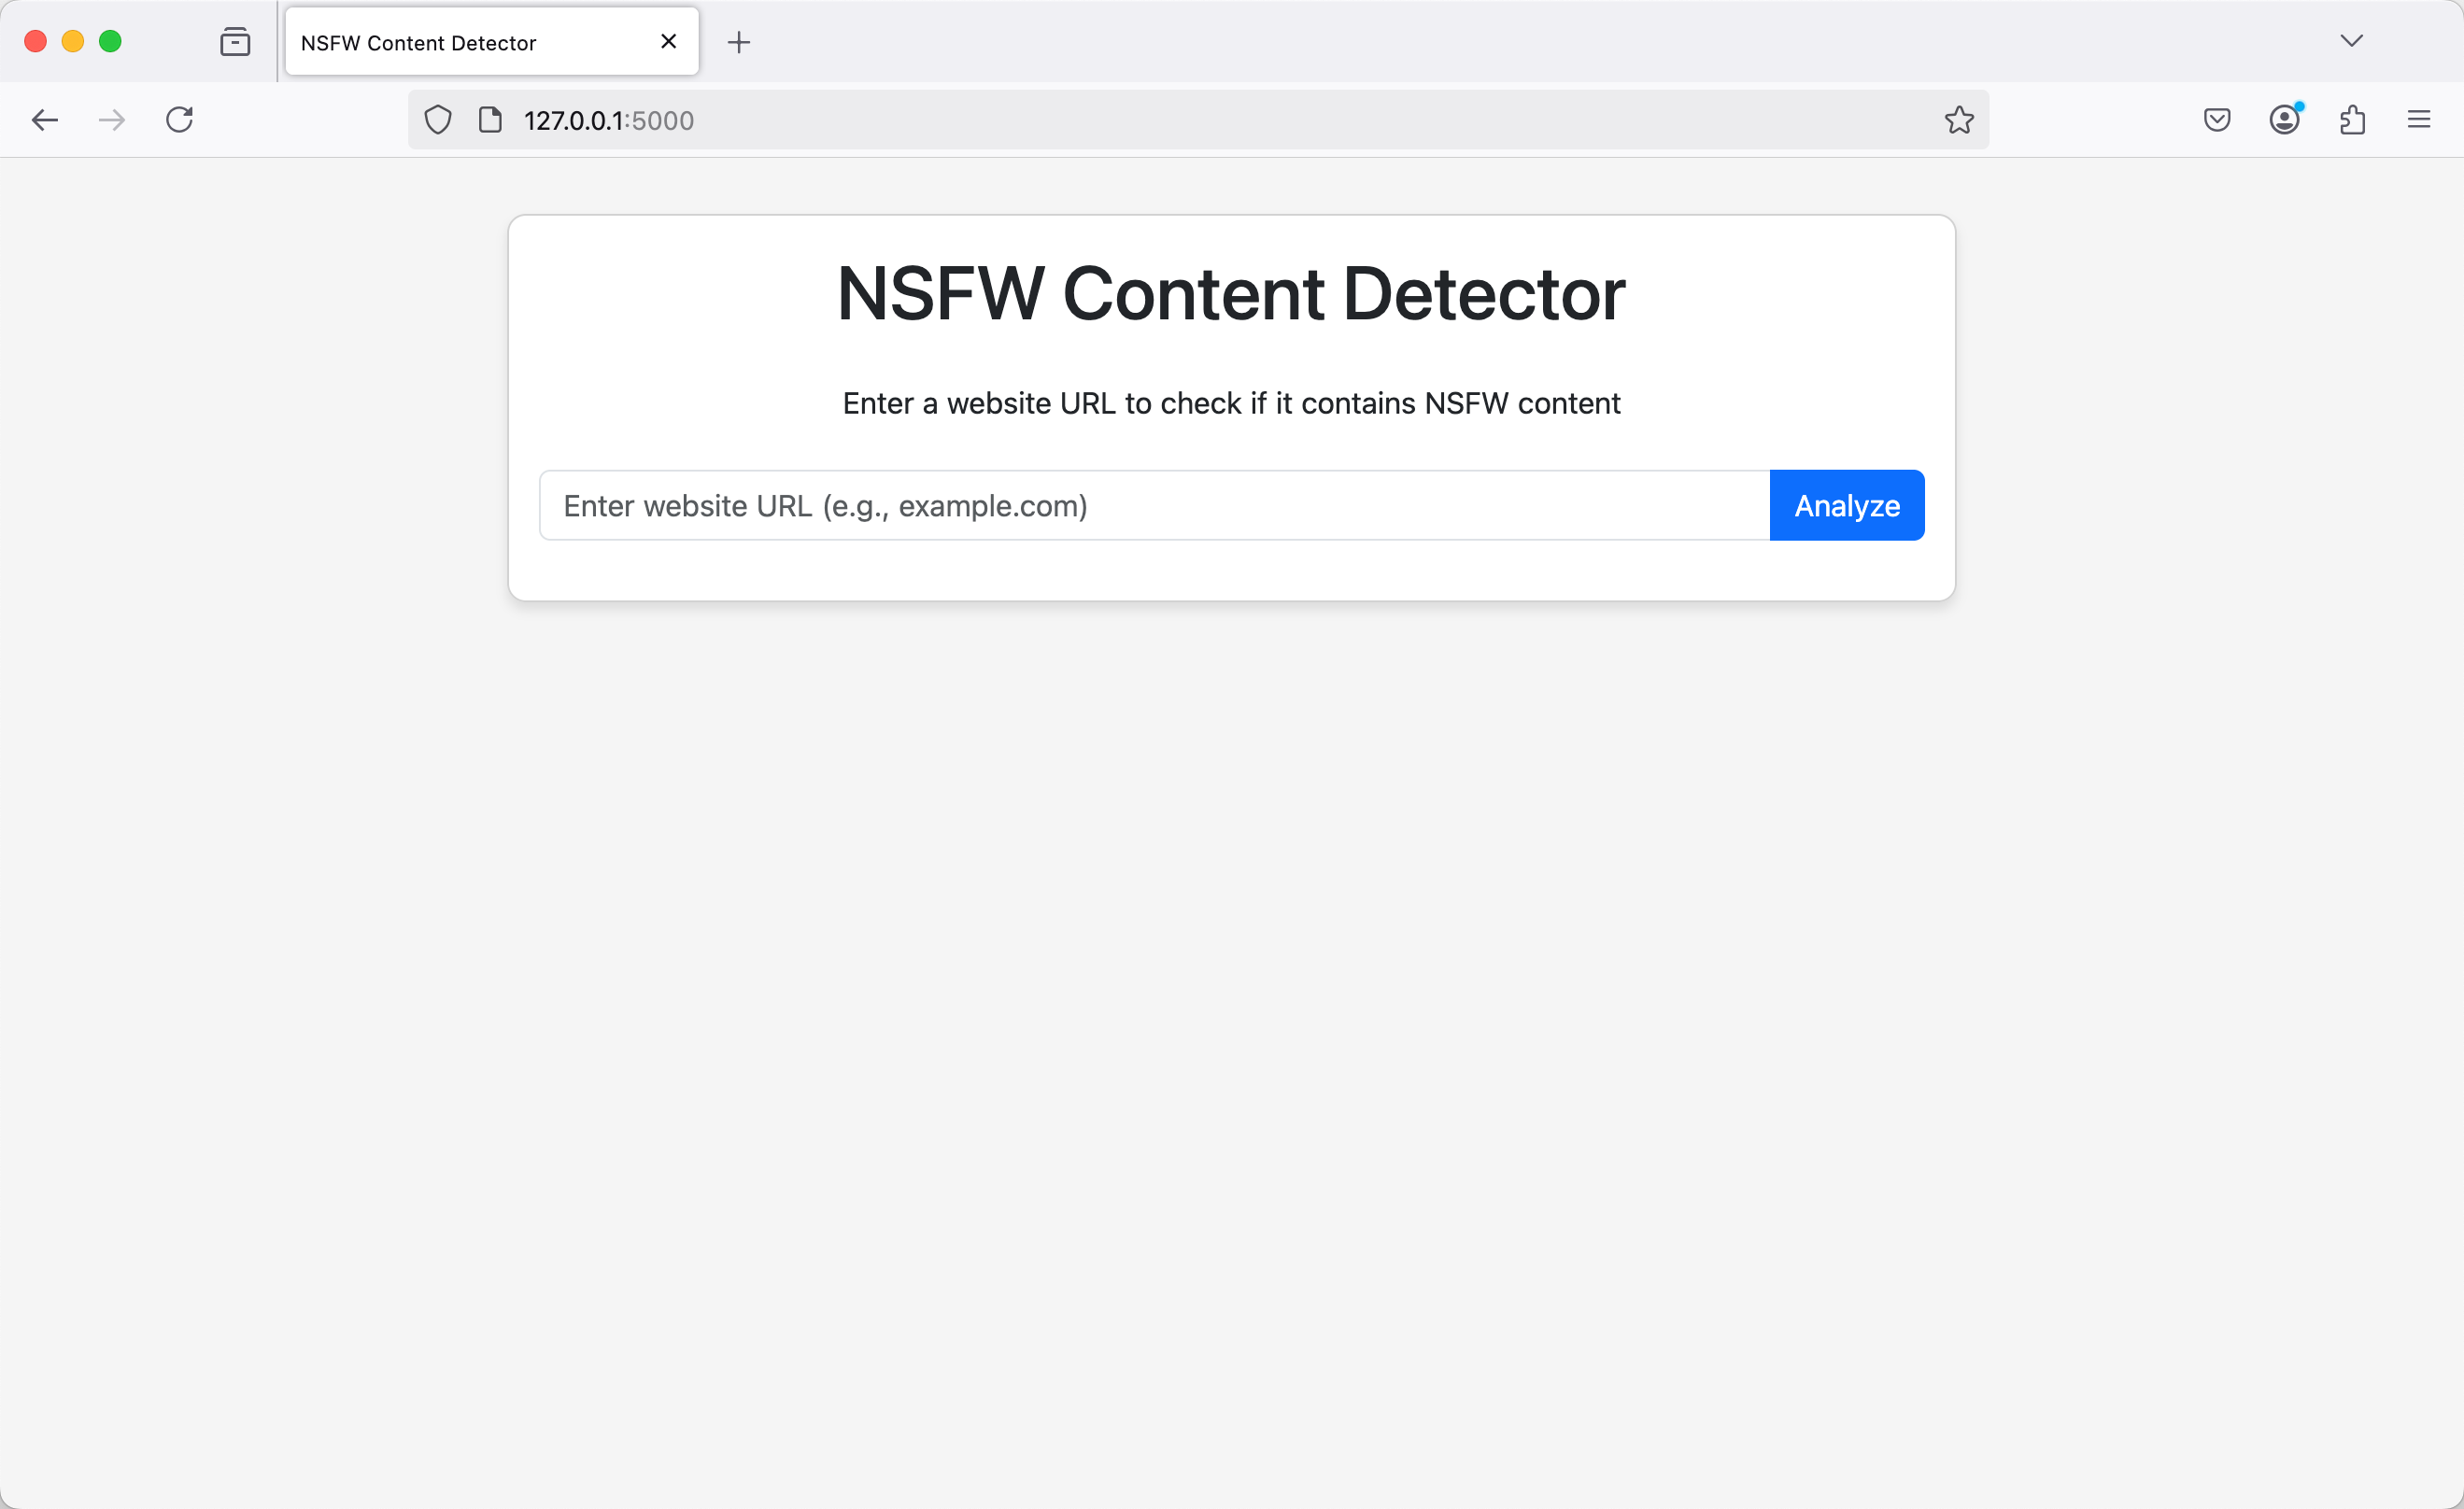
Task: Reload the current page
Action: click(x=180, y=120)
